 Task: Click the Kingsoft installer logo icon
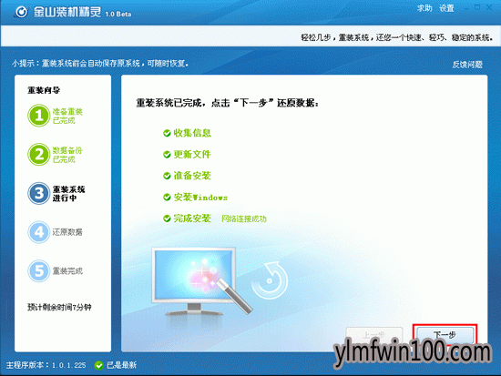22,12
